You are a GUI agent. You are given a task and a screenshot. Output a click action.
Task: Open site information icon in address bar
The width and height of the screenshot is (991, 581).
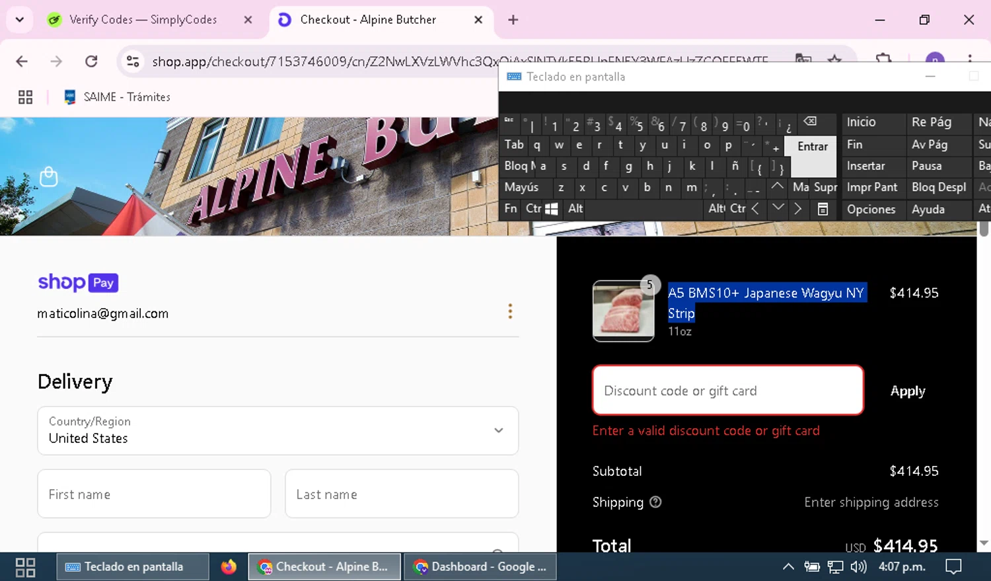click(133, 61)
